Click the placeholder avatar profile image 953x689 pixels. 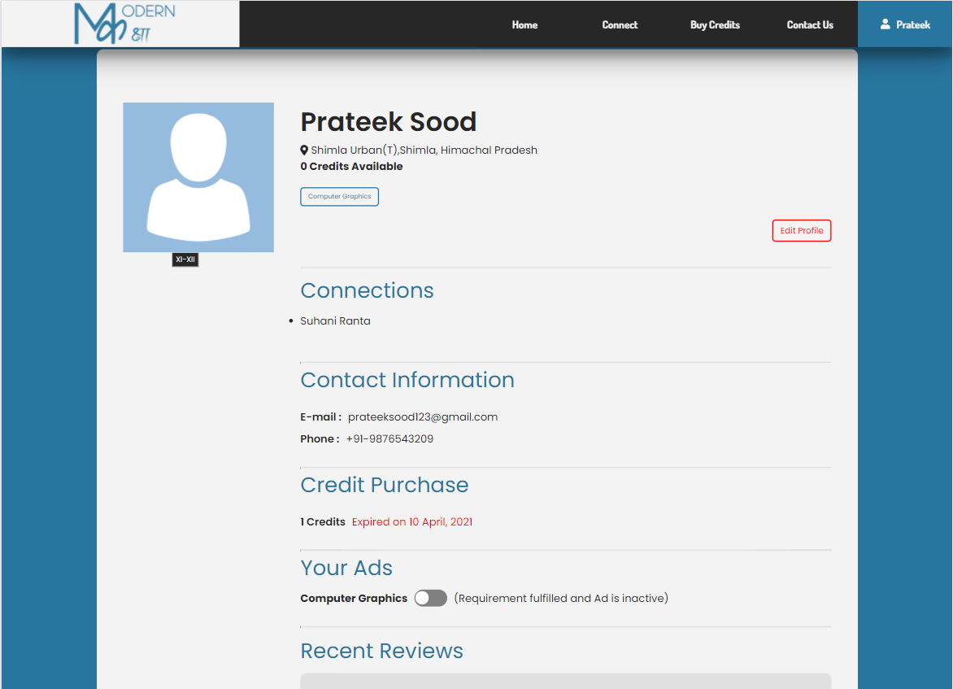[198, 177]
